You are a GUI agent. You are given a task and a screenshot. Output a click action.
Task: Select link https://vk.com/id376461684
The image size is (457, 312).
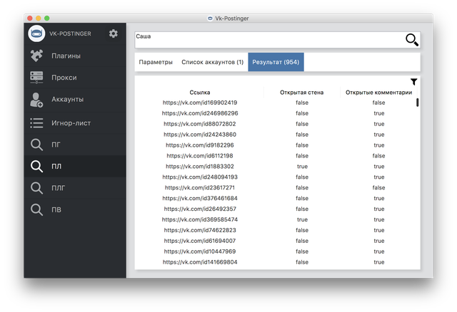pos(200,198)
